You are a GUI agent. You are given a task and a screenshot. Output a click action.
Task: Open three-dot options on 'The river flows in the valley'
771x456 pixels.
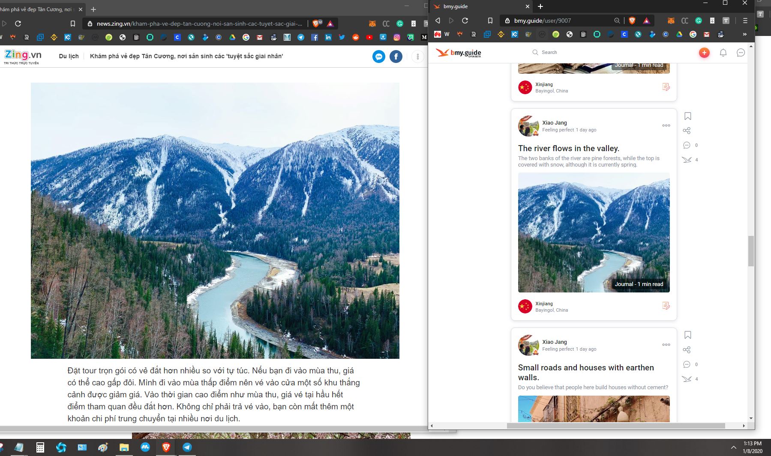666,125
